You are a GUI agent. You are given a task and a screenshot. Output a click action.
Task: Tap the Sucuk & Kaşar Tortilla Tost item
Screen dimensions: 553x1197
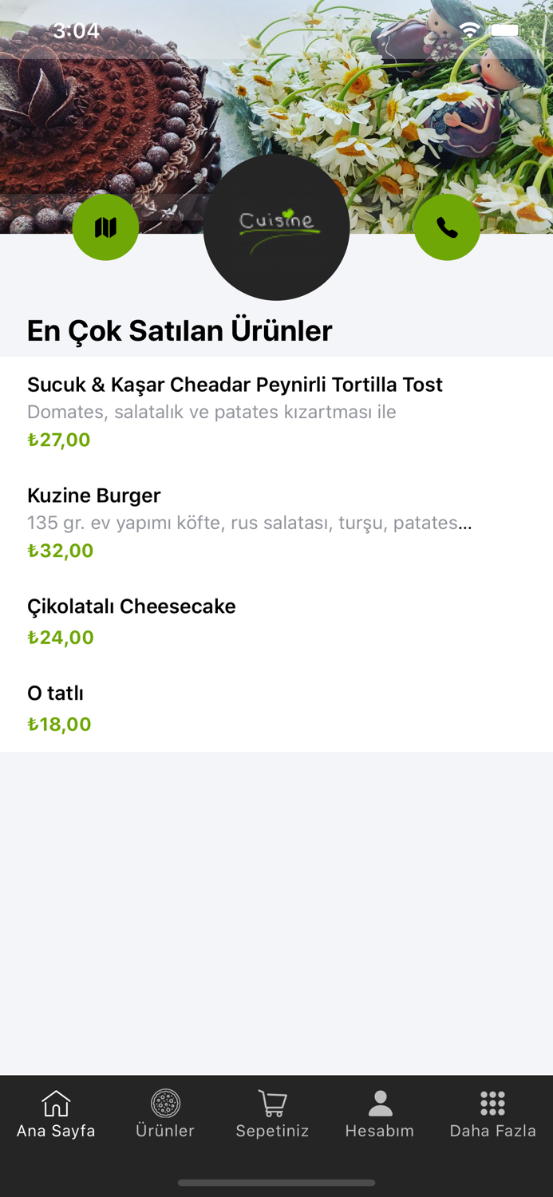235,385
